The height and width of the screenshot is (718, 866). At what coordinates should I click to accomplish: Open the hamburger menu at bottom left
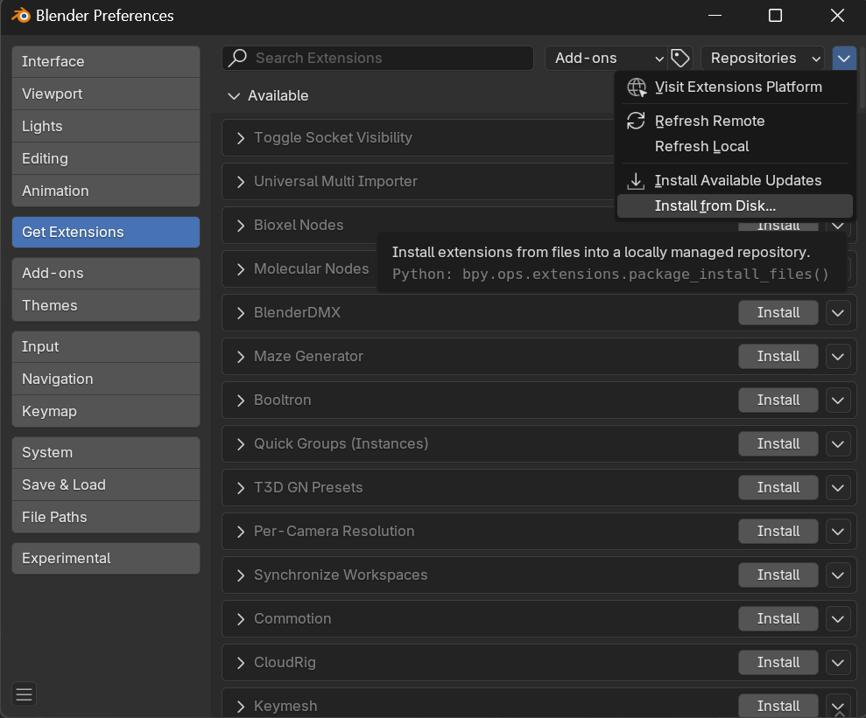point(24,694)
